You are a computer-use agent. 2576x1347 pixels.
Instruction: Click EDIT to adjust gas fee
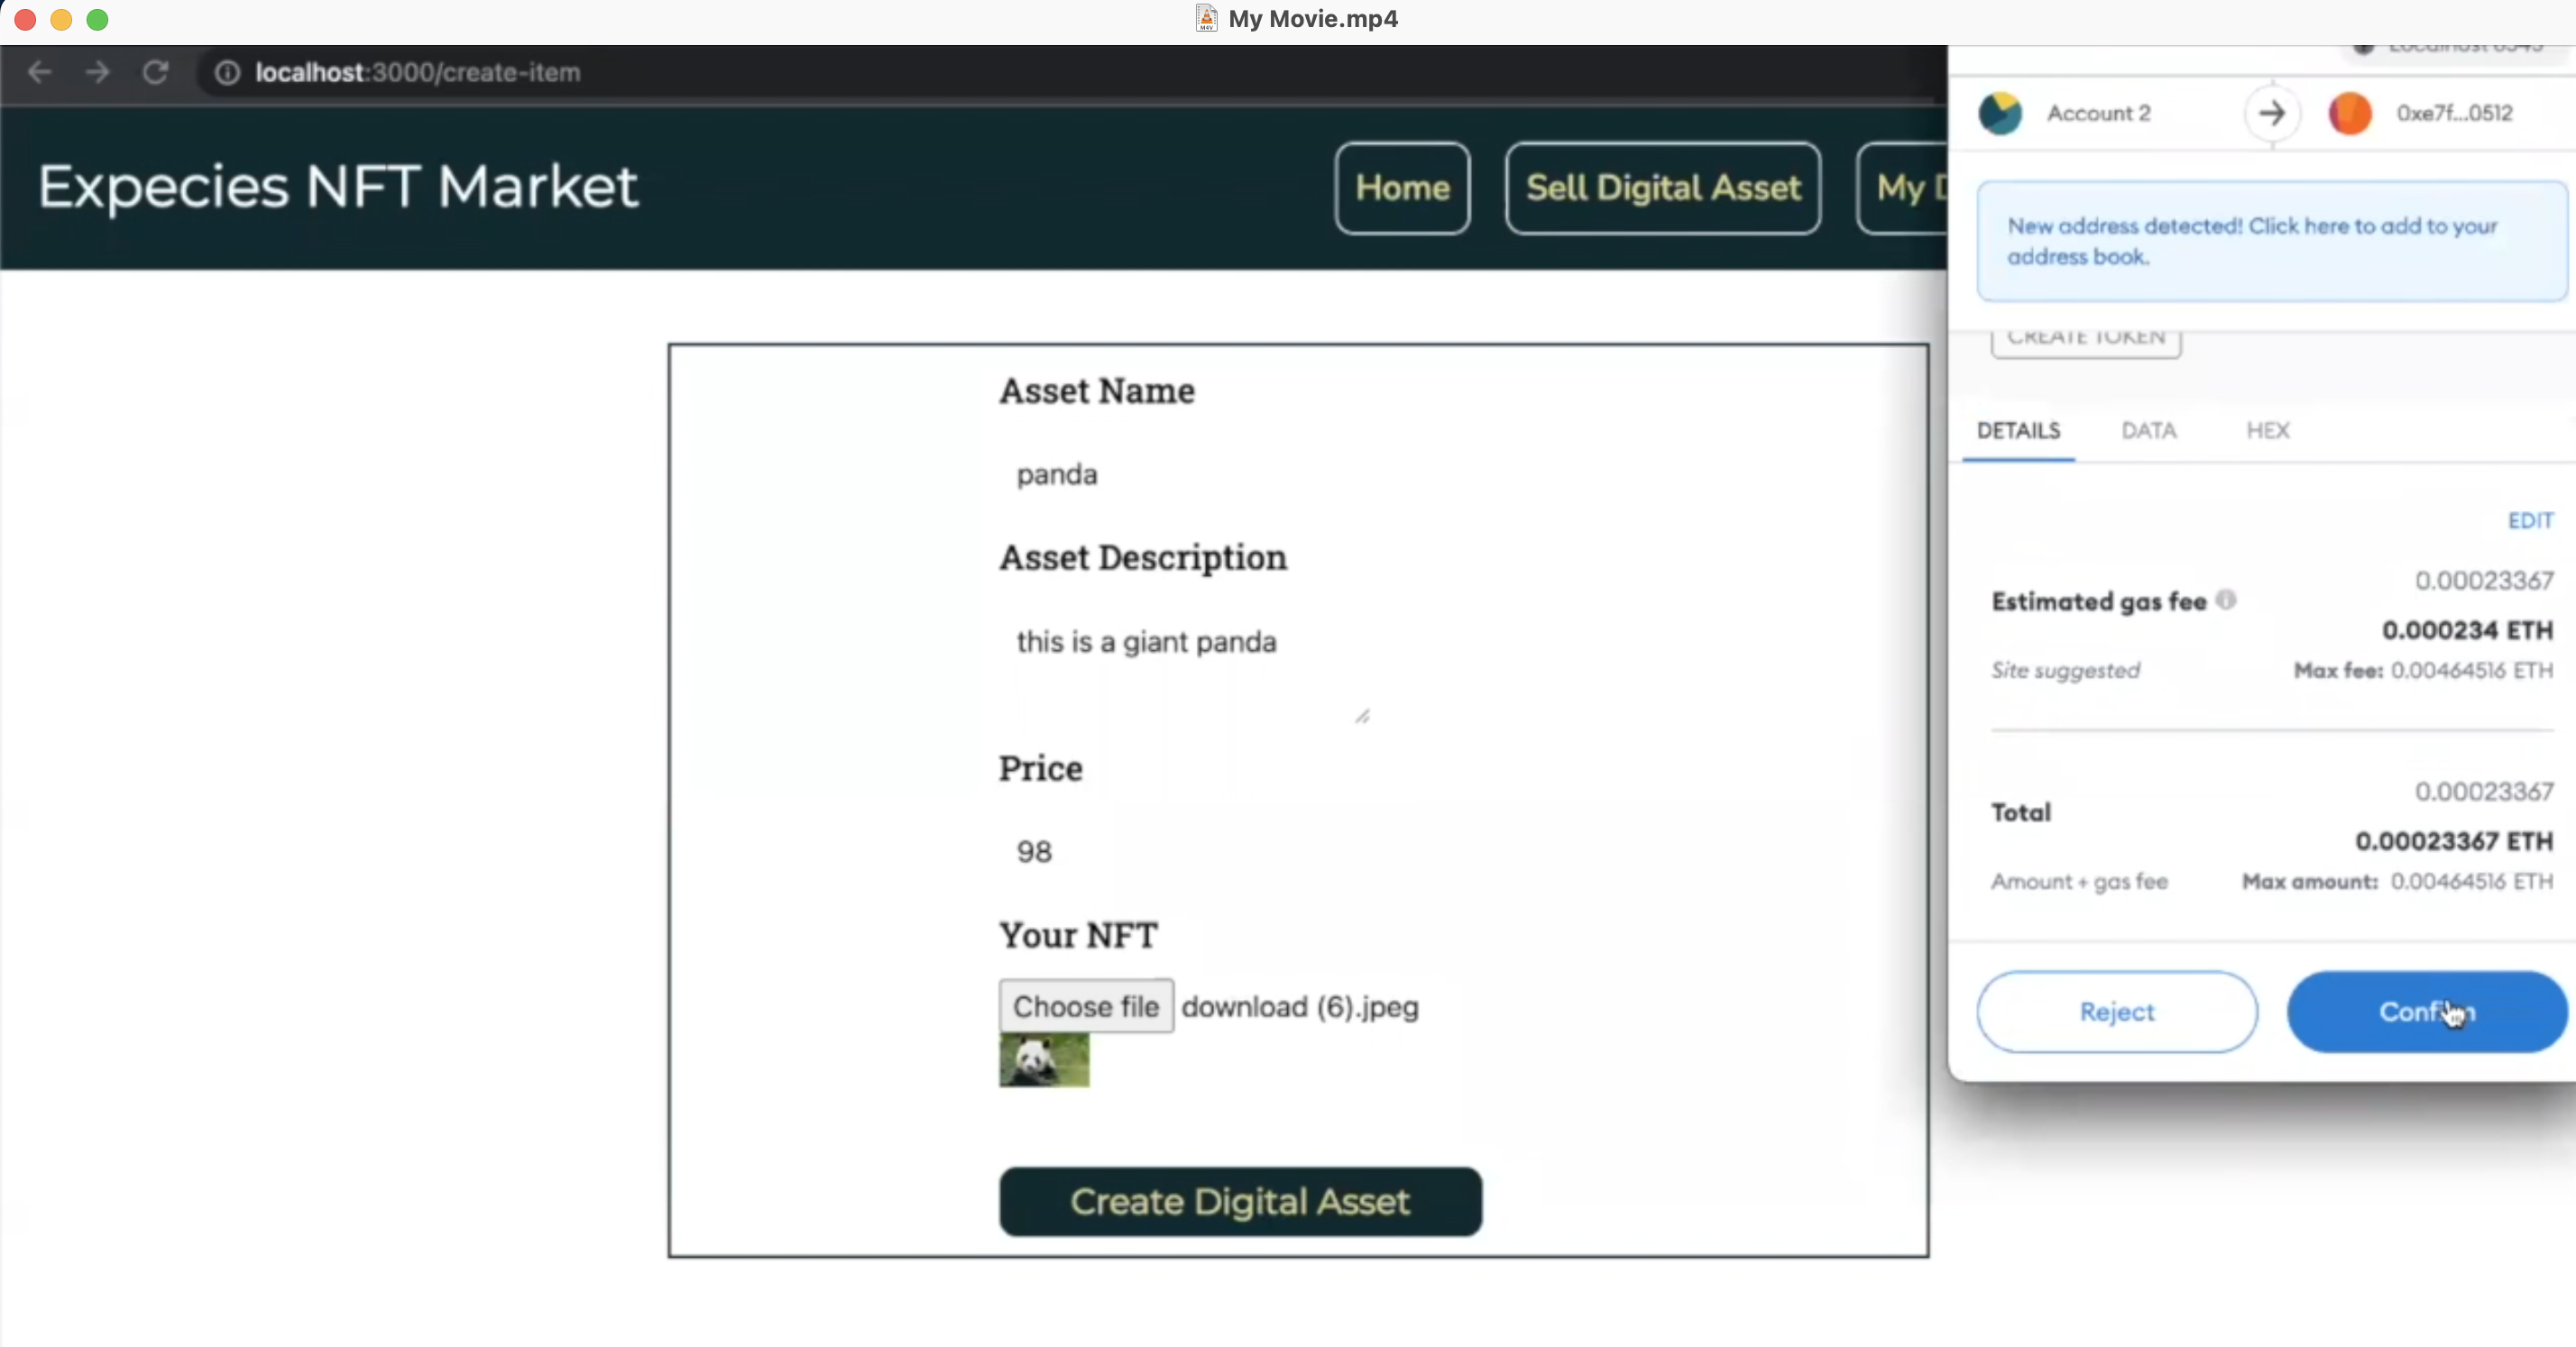click(2530, 520)
